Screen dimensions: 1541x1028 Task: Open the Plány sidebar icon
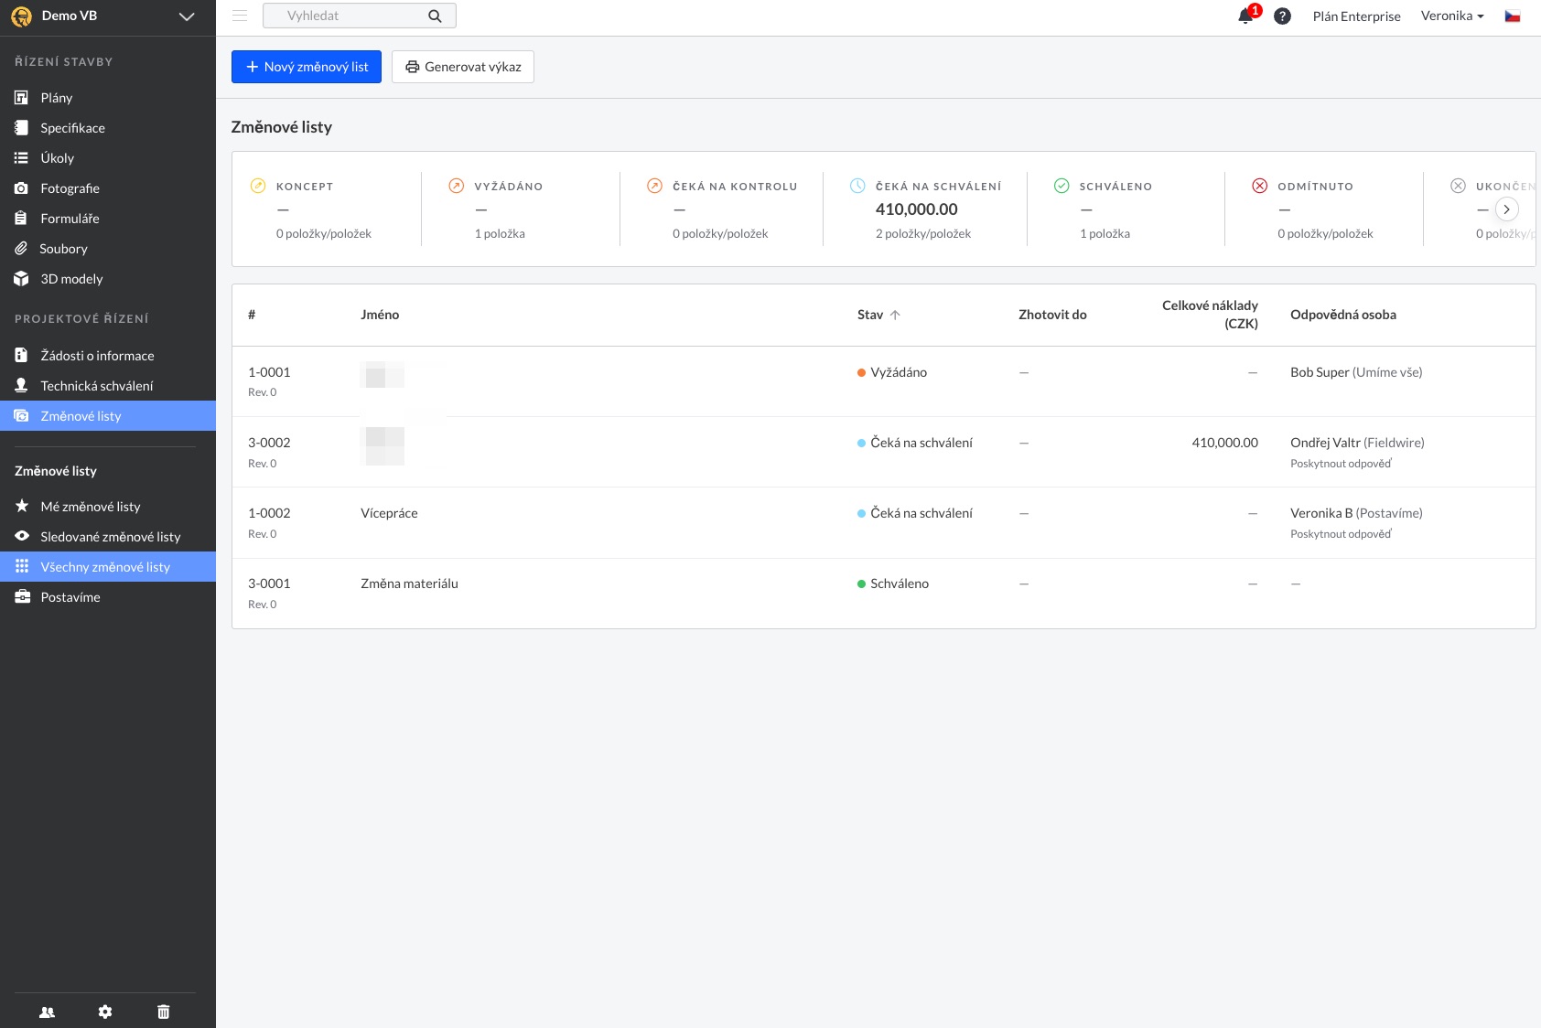tap(21, 97)
